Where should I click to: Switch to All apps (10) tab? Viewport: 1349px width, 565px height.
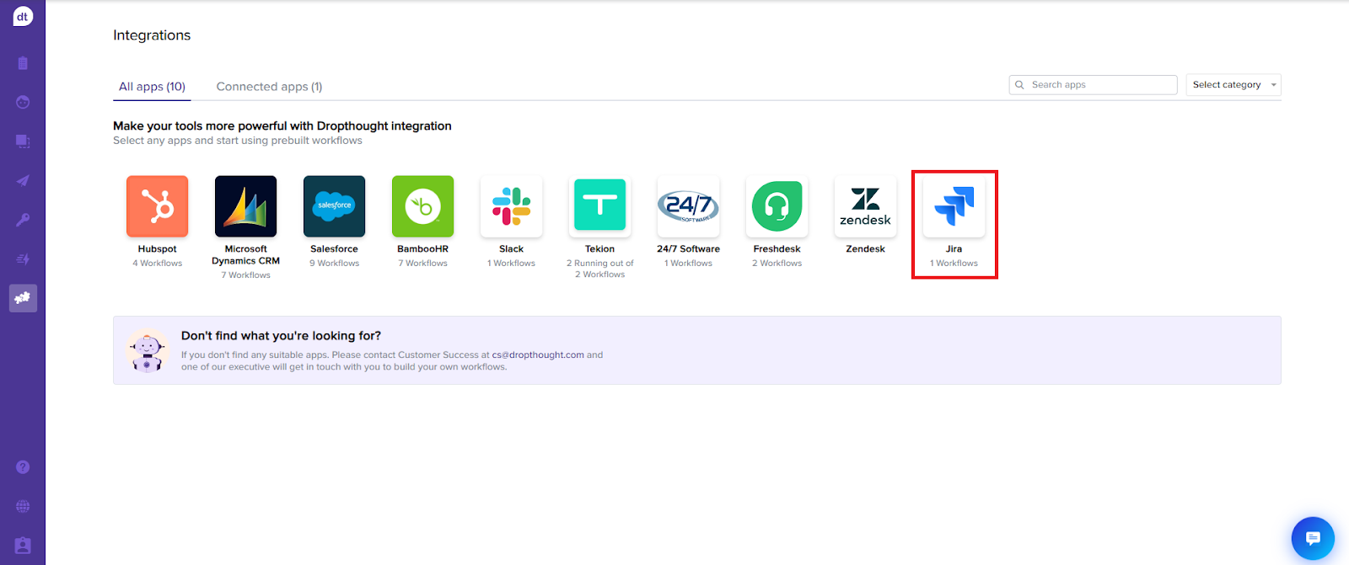(152, 87)
